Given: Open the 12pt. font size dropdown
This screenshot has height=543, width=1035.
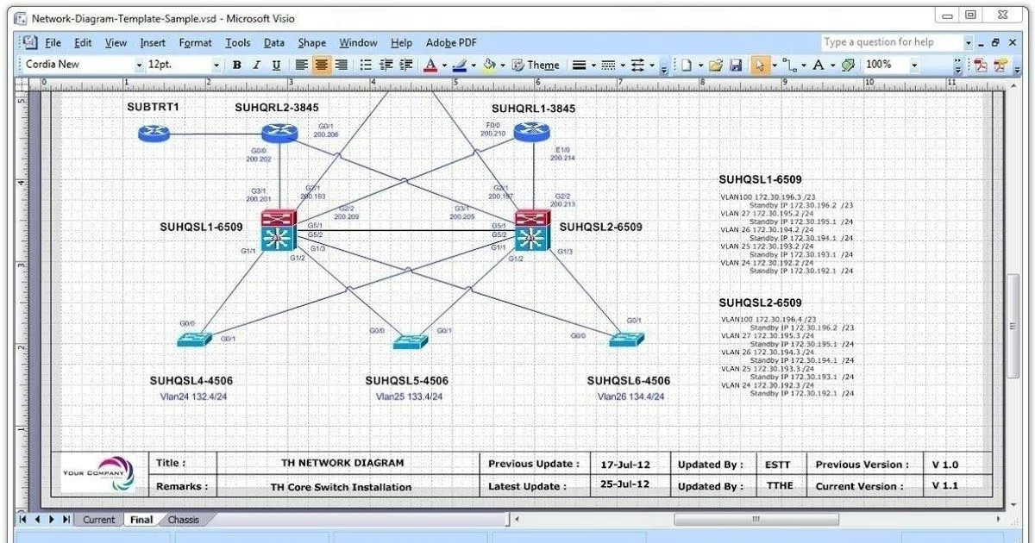Looking at the screenshot, I should tap(216, 65).
